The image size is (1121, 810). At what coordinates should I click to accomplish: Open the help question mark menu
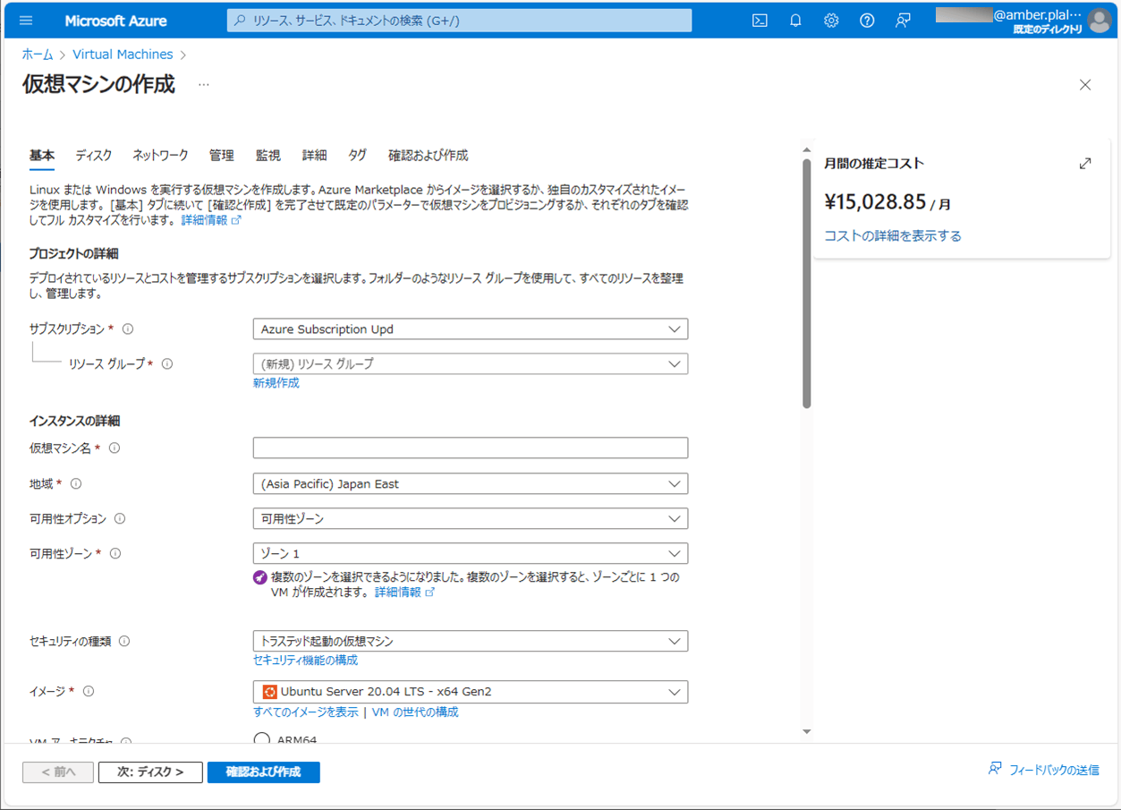pyautogui.click(x=867, y=21)
